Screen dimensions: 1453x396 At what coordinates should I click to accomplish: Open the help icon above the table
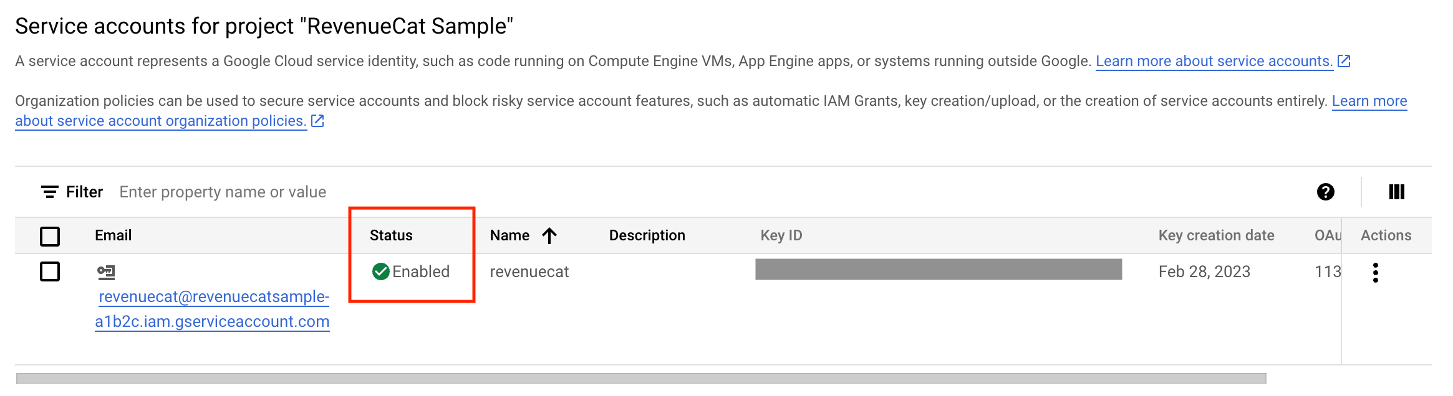1325,192
